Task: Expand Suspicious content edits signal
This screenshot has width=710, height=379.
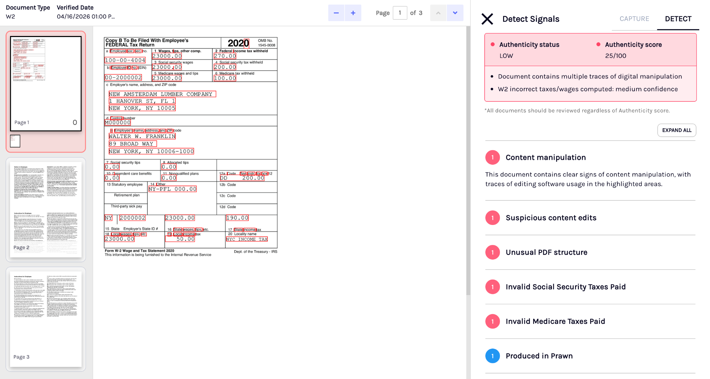Action: point(590,218)
